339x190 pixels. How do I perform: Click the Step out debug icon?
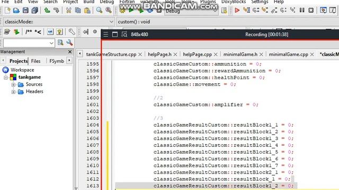tap(274, 10)
